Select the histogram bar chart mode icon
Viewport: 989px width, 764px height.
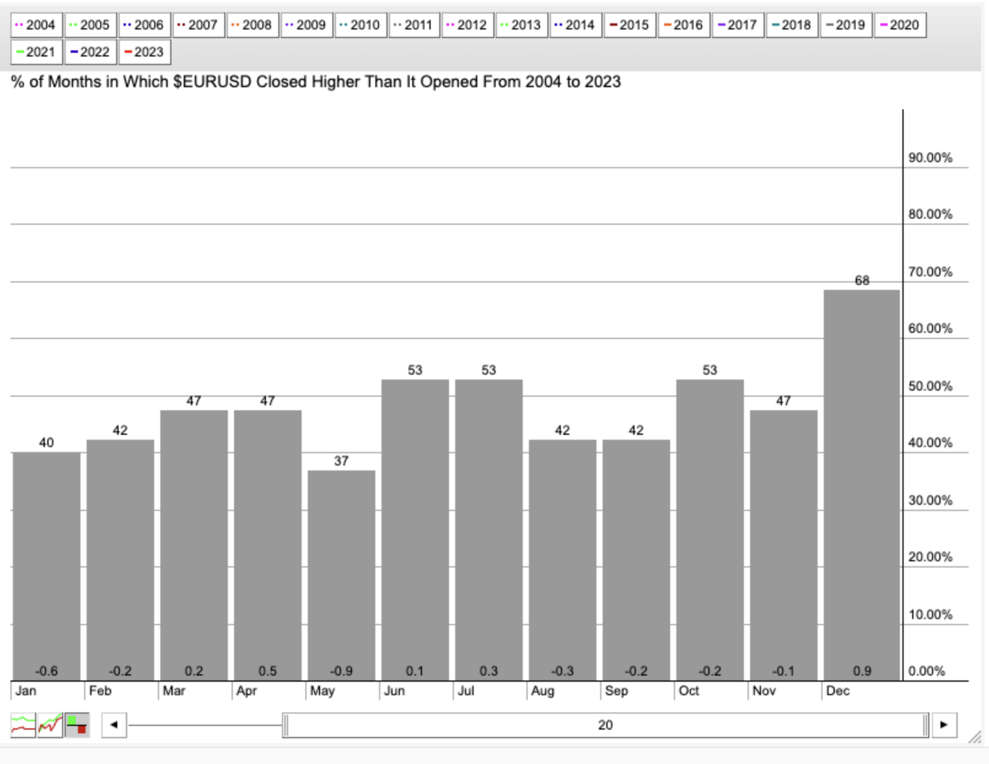click(77, 725)
